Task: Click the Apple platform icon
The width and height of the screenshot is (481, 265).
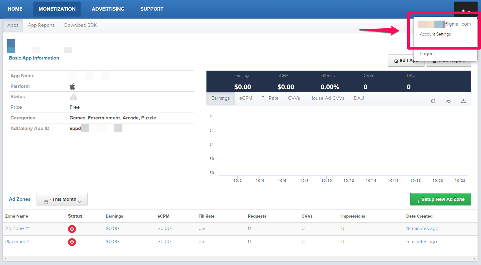Action: pyautogui.click(x=72, y=86)
